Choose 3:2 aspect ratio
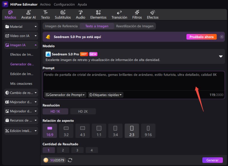Screen dimensions: 228x166 coord(66,131)
